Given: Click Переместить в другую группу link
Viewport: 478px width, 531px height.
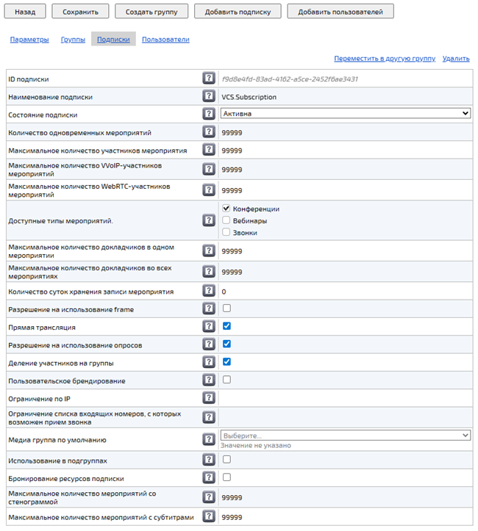Looking at the screenshot, I should point(385,58).
